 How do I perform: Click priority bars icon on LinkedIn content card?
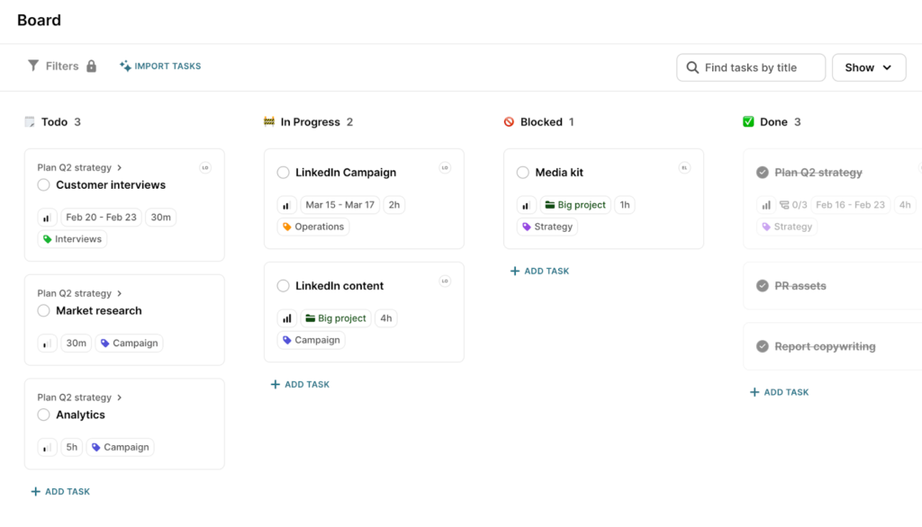(x=287, y=318)
